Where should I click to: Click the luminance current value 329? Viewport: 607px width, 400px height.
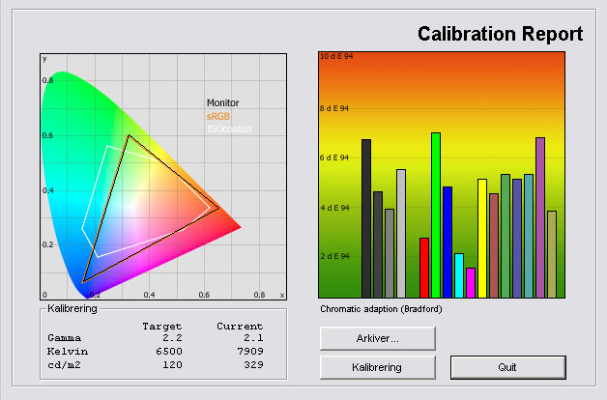point(253,365)
